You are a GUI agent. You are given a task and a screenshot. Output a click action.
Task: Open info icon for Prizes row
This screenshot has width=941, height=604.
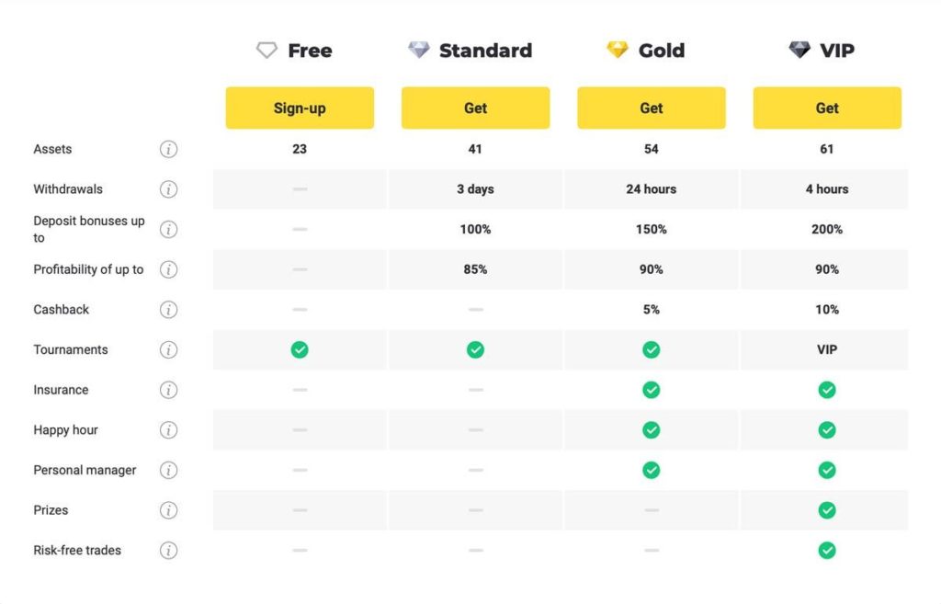pyautogui.click(x=169, y=510)
